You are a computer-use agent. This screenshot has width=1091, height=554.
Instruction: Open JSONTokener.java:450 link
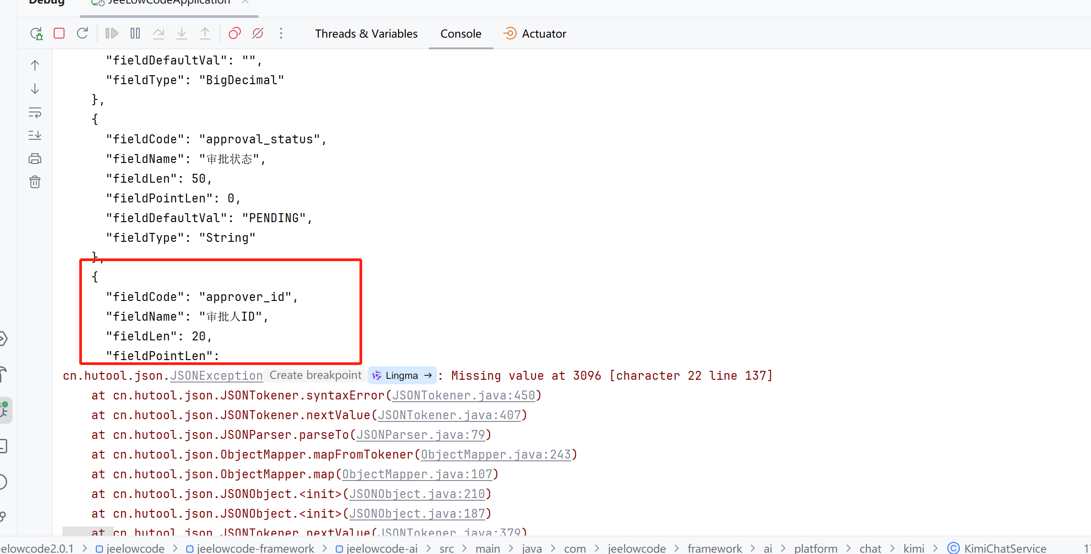[x=463, y=395]
